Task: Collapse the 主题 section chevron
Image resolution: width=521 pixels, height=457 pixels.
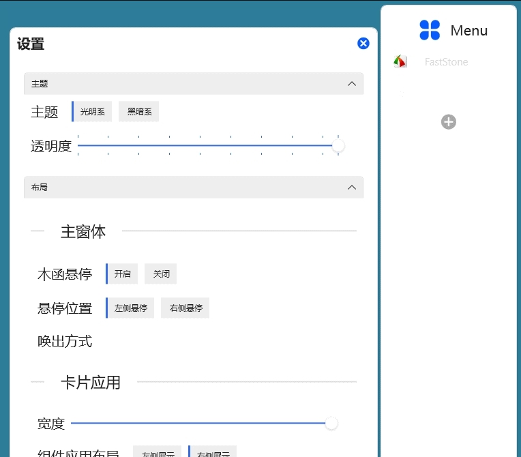Action: click(352, 84)
